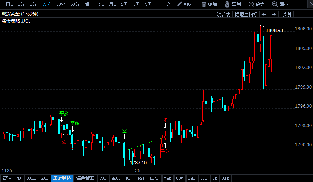313x182 pixels.
Task: Select the CR indicator tab
Action: [x=214, y=178]
